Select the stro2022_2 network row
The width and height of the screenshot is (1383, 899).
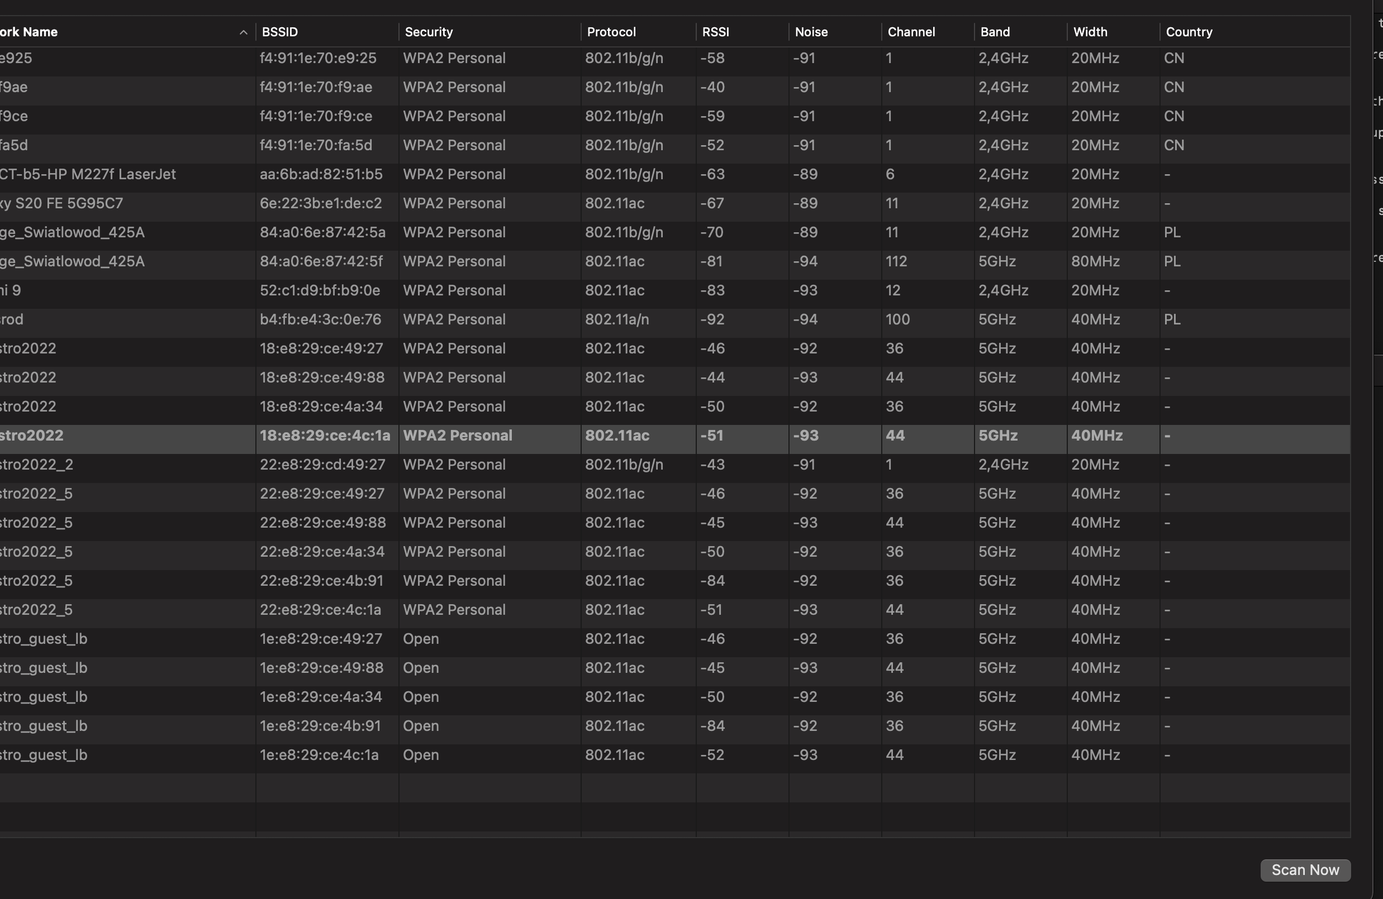(37, 465)
